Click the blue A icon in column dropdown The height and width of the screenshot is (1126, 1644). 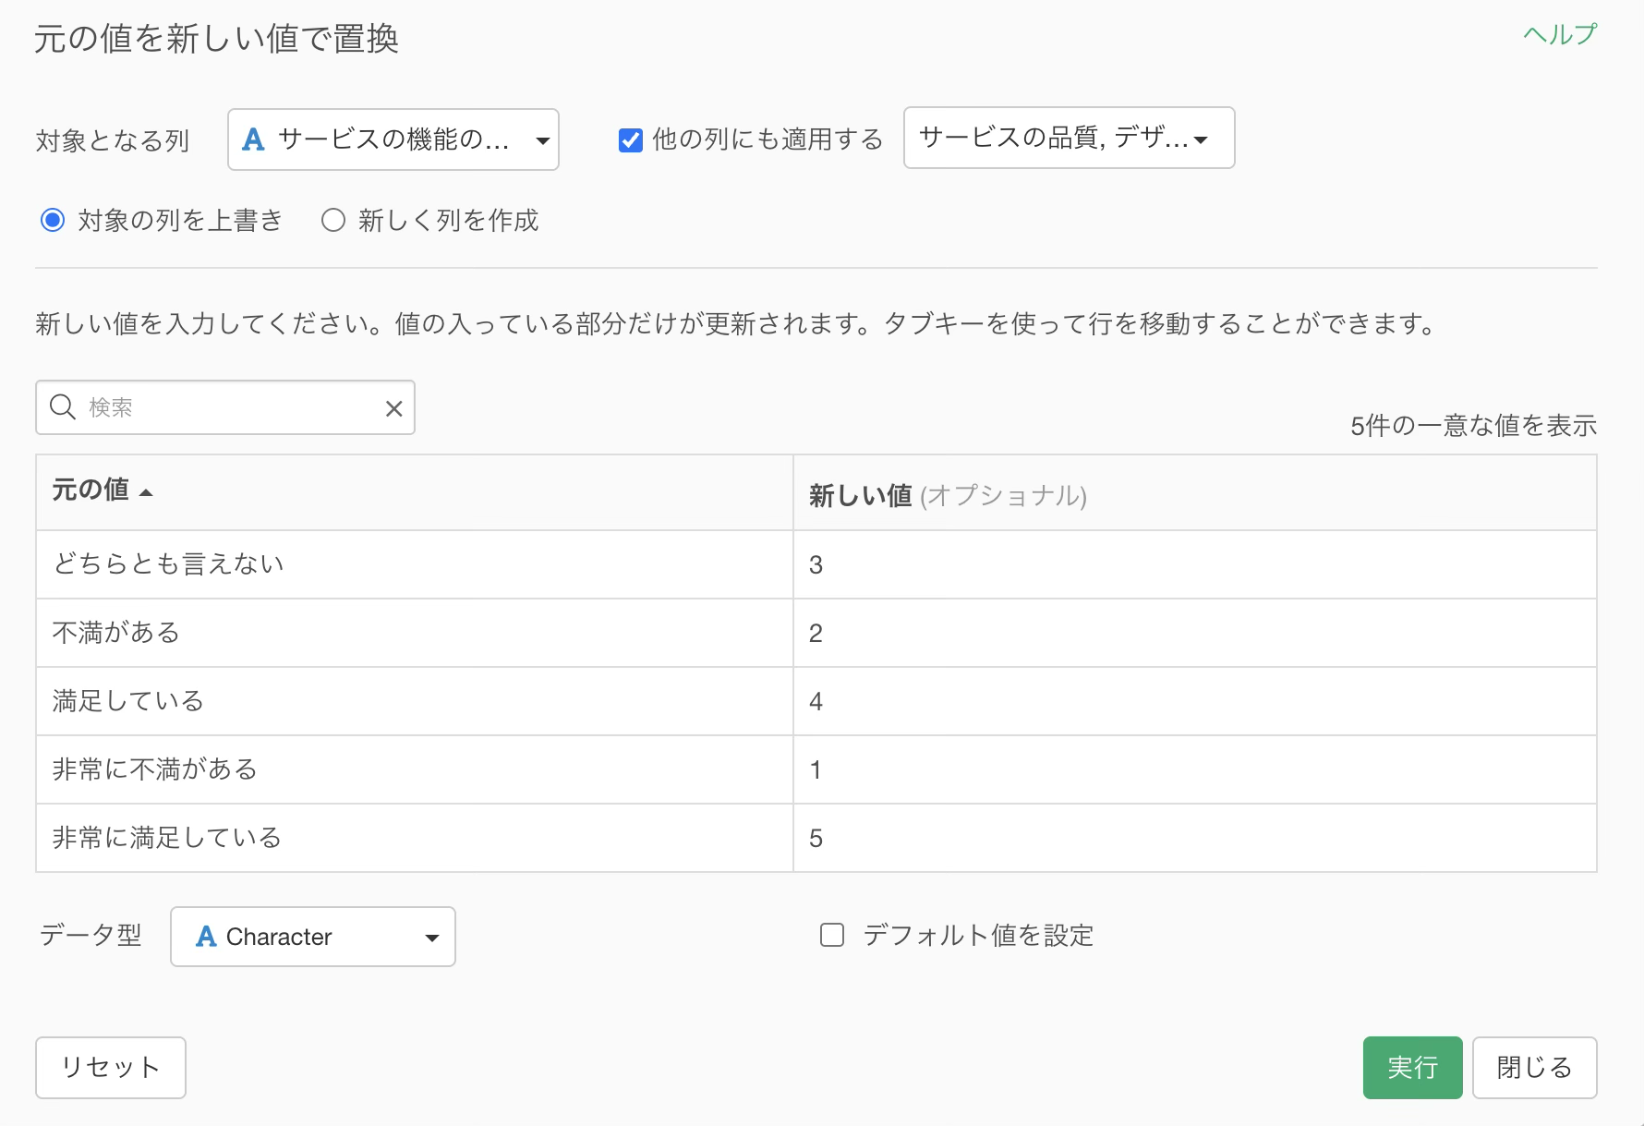pyautogui.click(x=253, y=139)
